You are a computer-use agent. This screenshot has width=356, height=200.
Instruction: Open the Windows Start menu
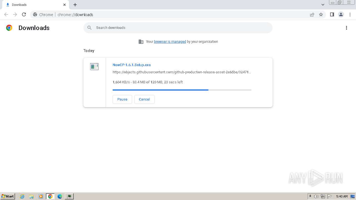click(x=8, y=196)
